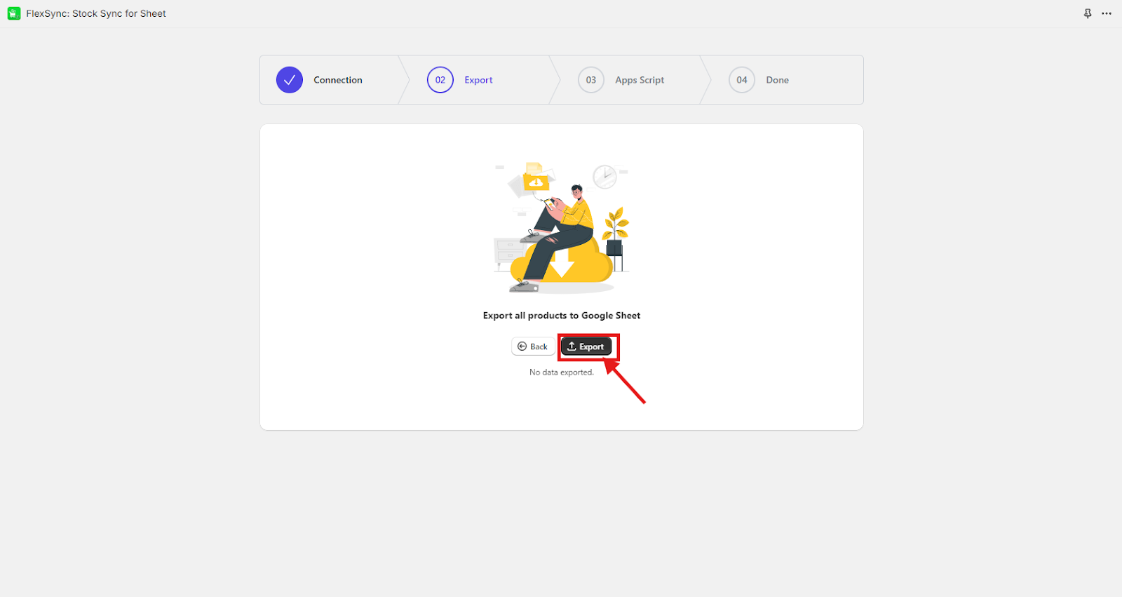The image size is (1122, 597).
Task: Go to the Connection step label
Action: [338, 80]
